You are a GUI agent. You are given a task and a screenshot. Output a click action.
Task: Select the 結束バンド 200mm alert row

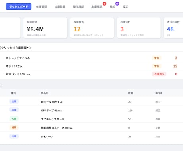point(91,74)
